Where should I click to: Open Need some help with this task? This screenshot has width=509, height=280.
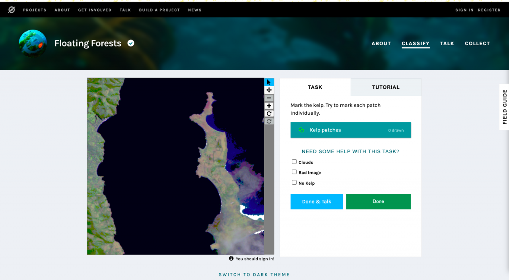click(350, 152)
